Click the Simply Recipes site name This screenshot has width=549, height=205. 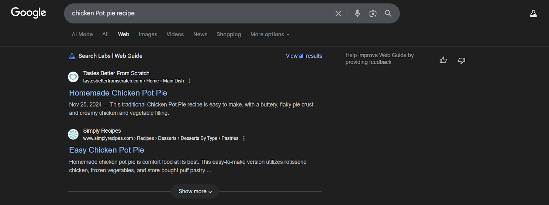102,131
